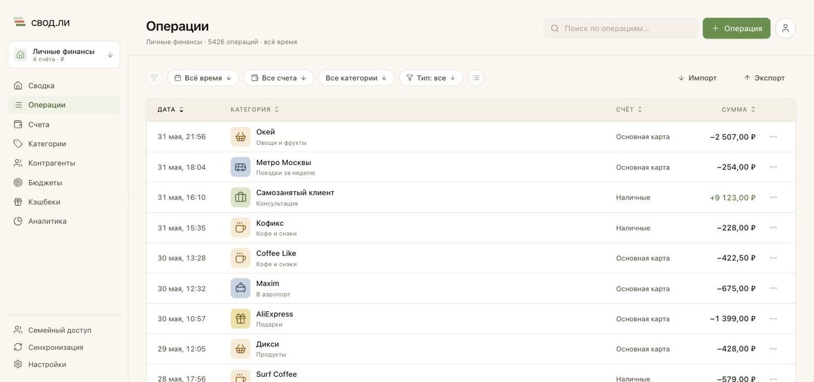
Task: Click the Окей basket category icon
Action: [x=240, y=137]
